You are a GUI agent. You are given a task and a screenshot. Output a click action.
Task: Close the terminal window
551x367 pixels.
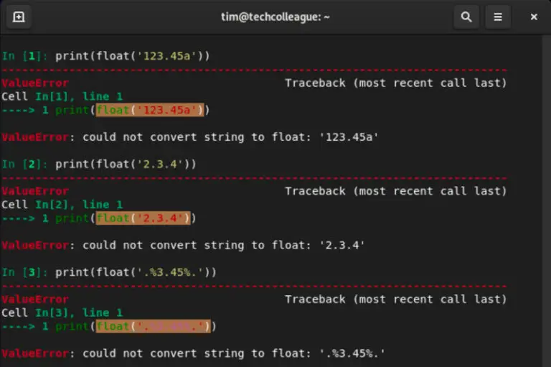tap(534, 17)
